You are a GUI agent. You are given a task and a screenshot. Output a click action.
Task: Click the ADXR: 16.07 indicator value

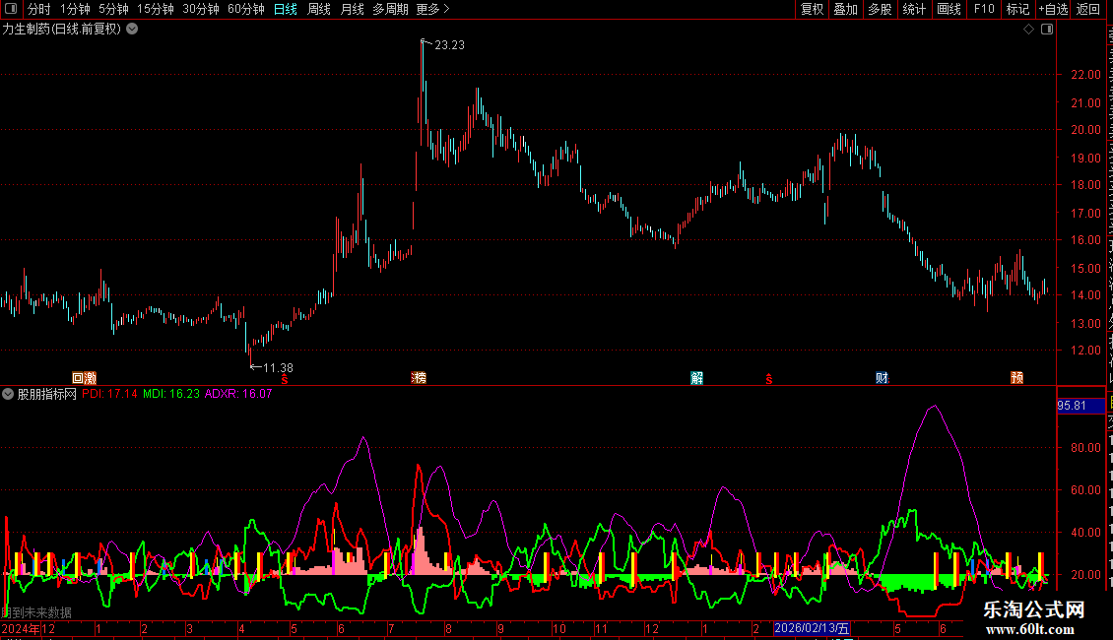click(x=238, y=394)
